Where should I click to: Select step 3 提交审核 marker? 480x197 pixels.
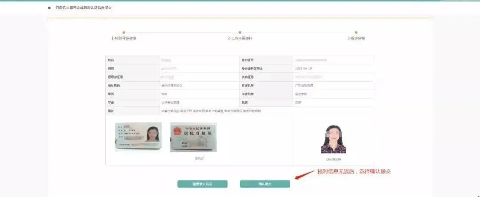click(356, 32)
